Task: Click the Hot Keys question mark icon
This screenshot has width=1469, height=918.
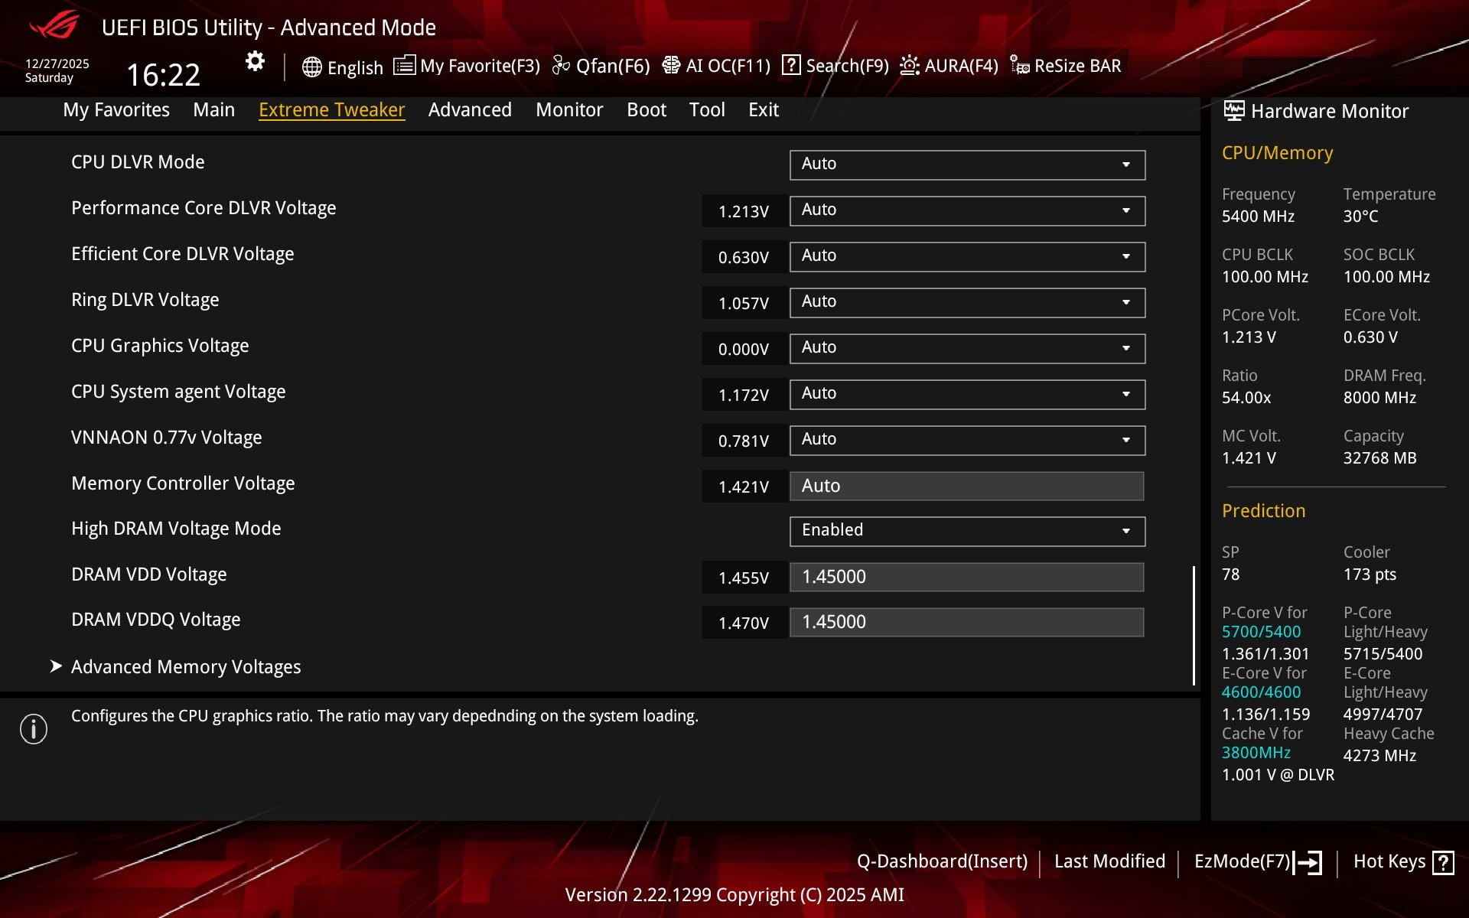Action: (x=1443, y=862)
